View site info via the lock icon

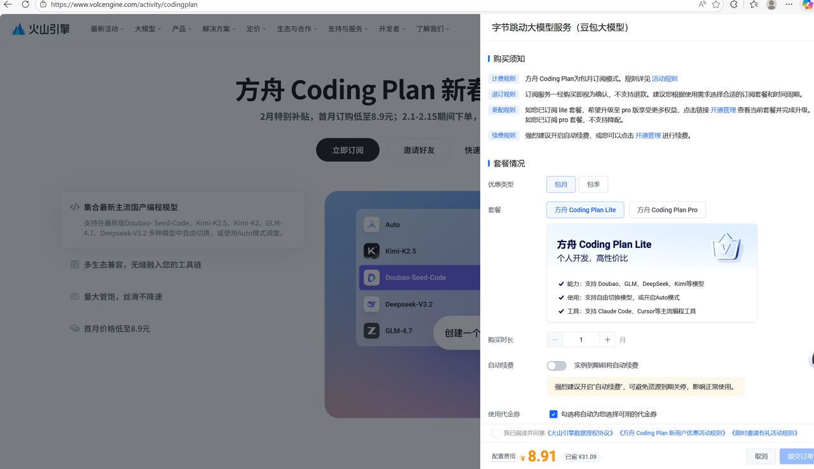coord(43,4)
